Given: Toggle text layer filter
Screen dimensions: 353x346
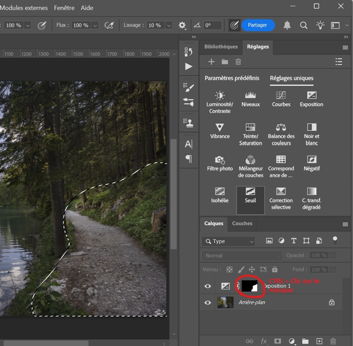Looking at the screenshot, I should coord(294,241).
